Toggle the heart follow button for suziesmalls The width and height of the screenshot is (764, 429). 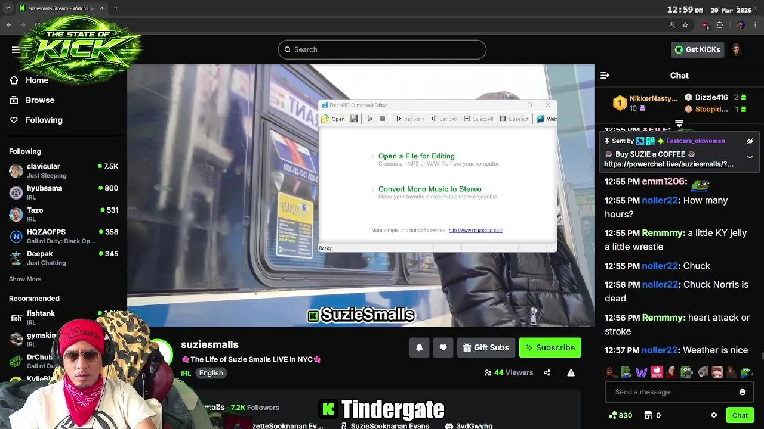tap(443, 347)
